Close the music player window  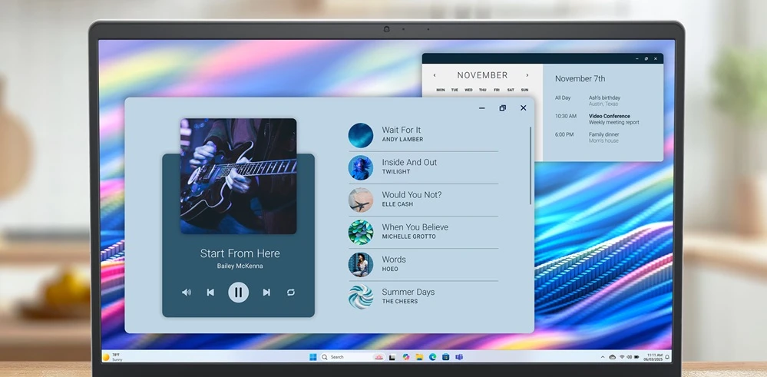[524, 108]
